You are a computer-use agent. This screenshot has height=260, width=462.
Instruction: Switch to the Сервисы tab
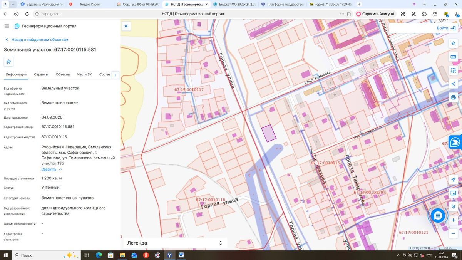click(x=41, y=74)
